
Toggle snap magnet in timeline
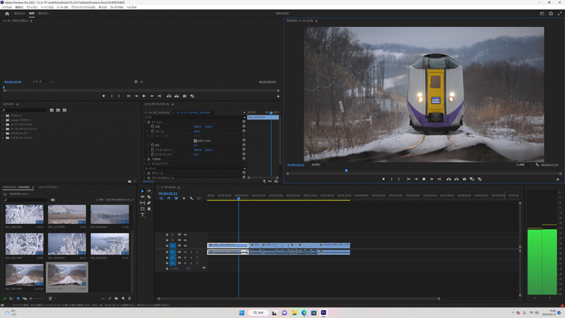tap(169, 199)
